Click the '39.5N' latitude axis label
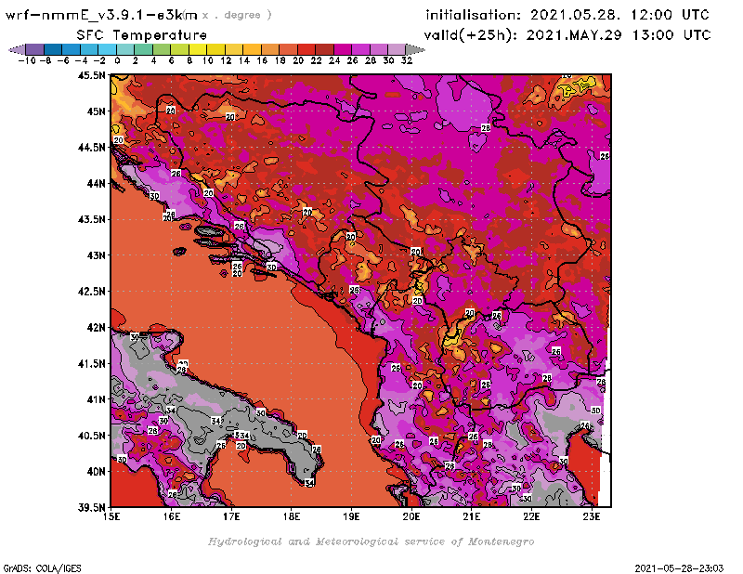 [91, 507]
